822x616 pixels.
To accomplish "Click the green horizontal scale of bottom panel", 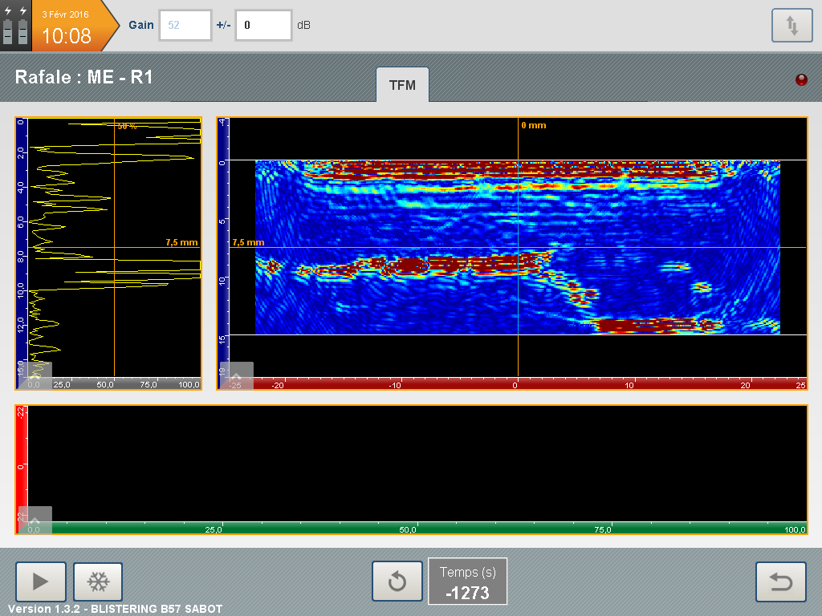I will click(x=417, y=529).
